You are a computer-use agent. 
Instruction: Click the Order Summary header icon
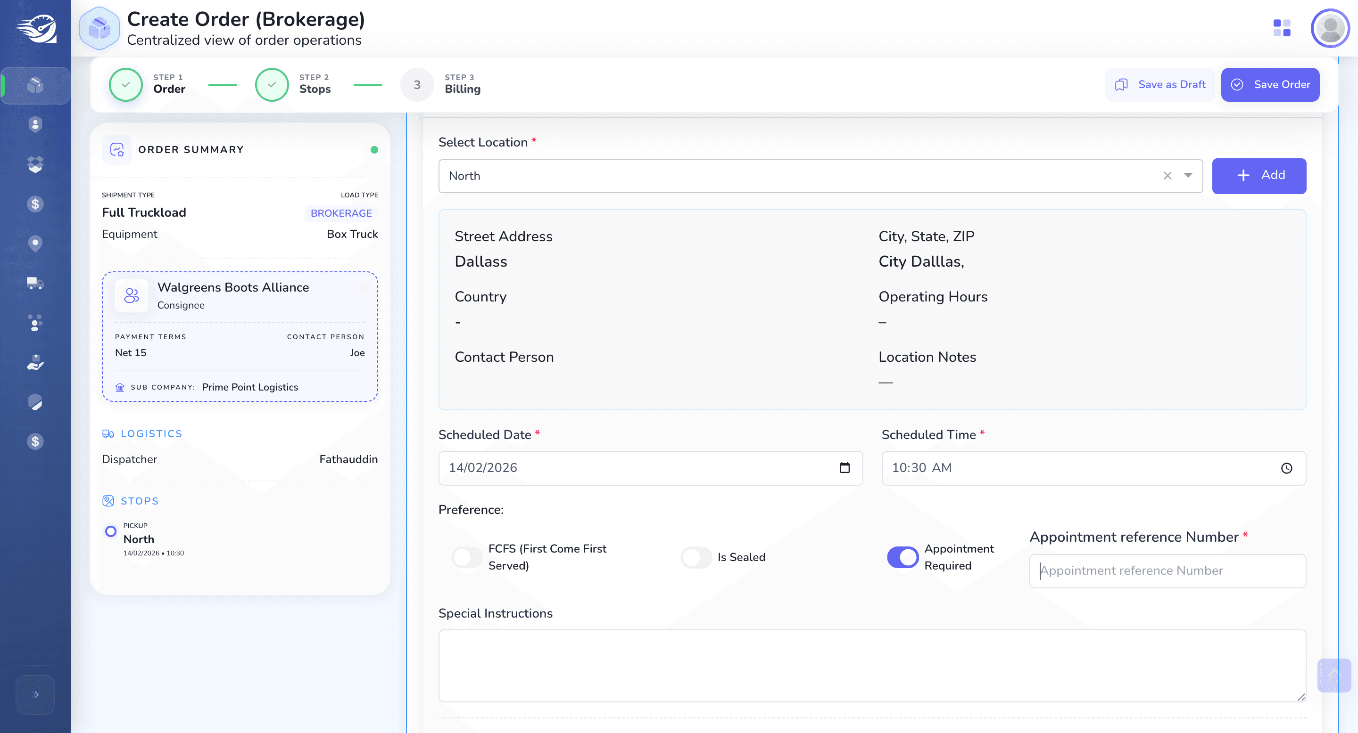116,149
